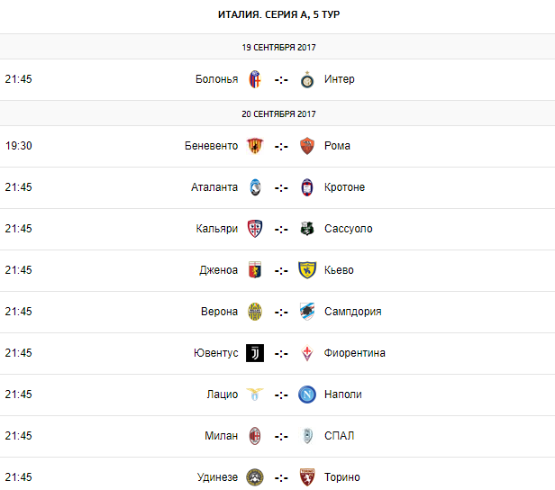
Task: Click the Genoa club crest icon
Action: [x=255, y=270]
